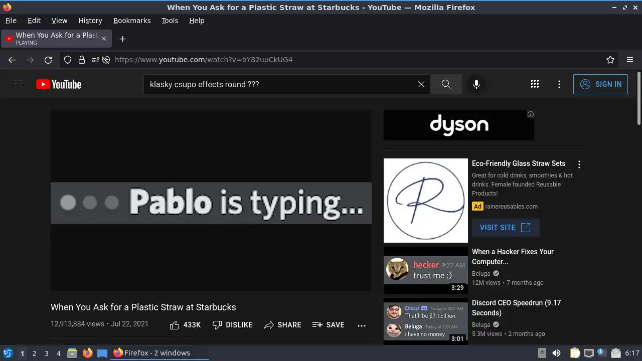Open the View menu
Image resolution: width=642 pixels, height=361 pixels.
click(59, 21)
